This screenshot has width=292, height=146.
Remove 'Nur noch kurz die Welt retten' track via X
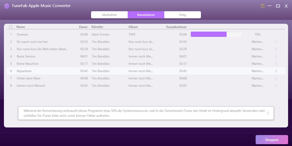coord(276,49)
